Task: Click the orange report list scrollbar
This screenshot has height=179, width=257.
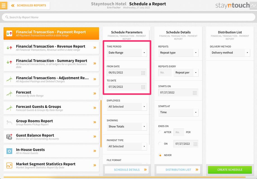Action: [x=101, y=124]
